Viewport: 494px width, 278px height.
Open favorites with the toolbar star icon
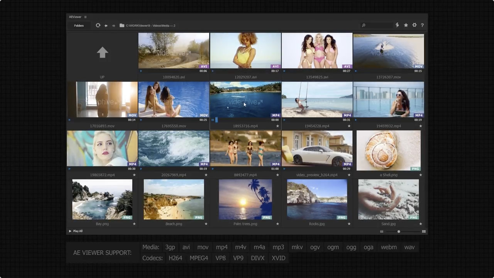[406, 25]
